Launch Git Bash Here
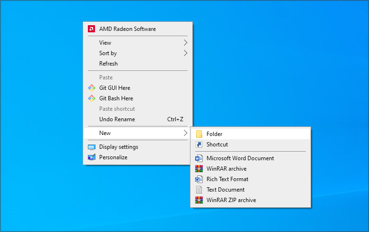369x232 pixels. (138, 98)
